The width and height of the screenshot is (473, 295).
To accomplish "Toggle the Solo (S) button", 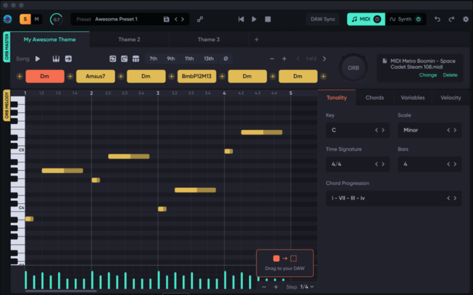I will click(x=25, y=20).
